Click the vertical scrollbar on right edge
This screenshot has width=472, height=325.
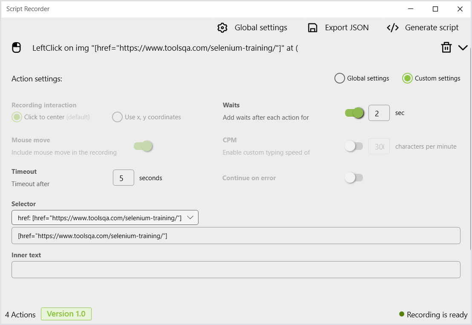click(470, 148)
